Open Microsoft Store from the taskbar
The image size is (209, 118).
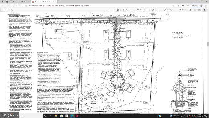coord(61,116)
